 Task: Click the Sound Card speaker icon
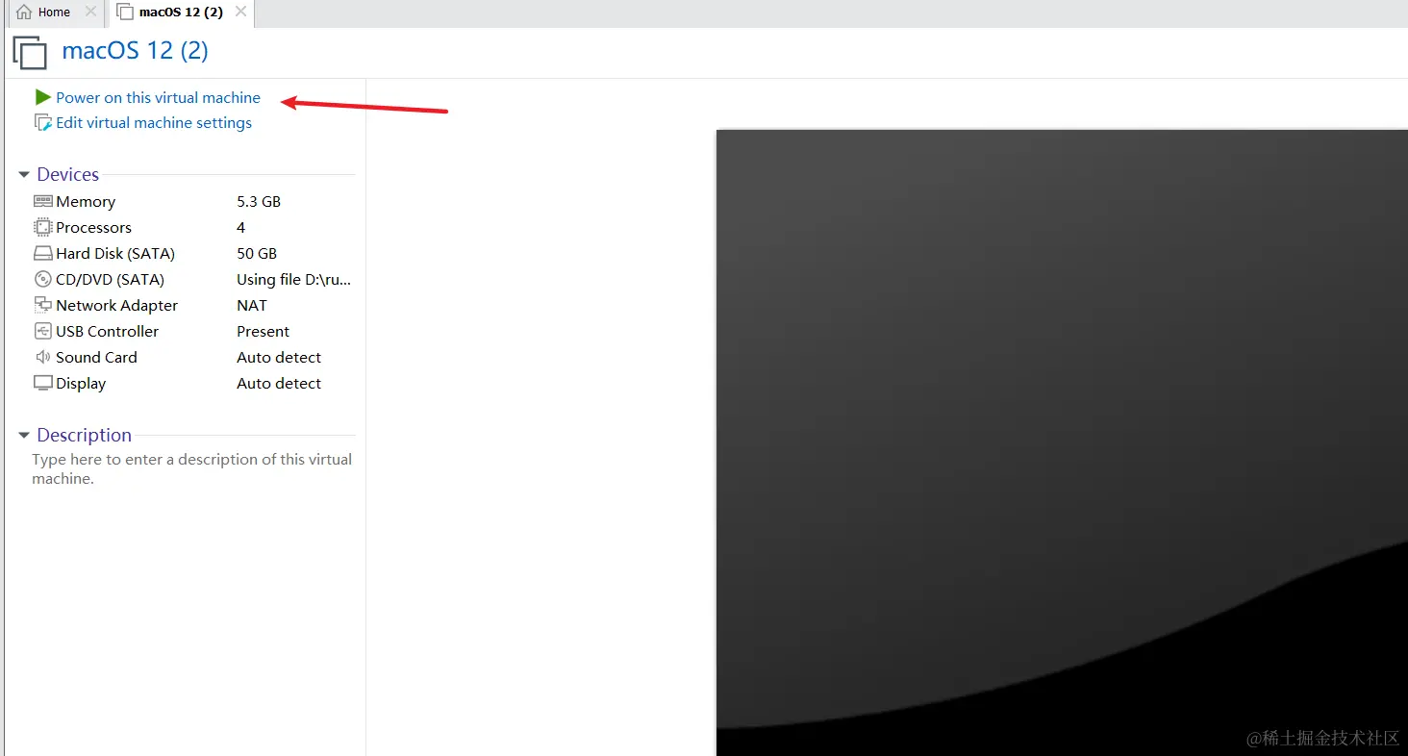tap(42, 357)
